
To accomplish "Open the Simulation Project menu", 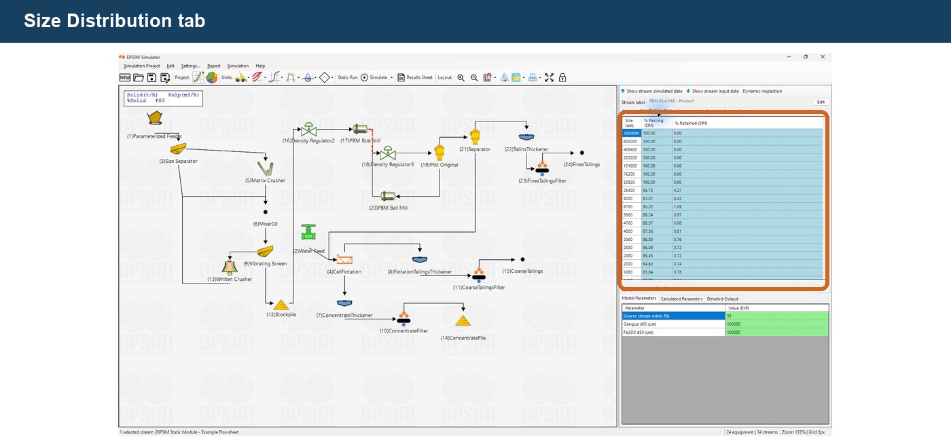I will [x=142, y=66].
